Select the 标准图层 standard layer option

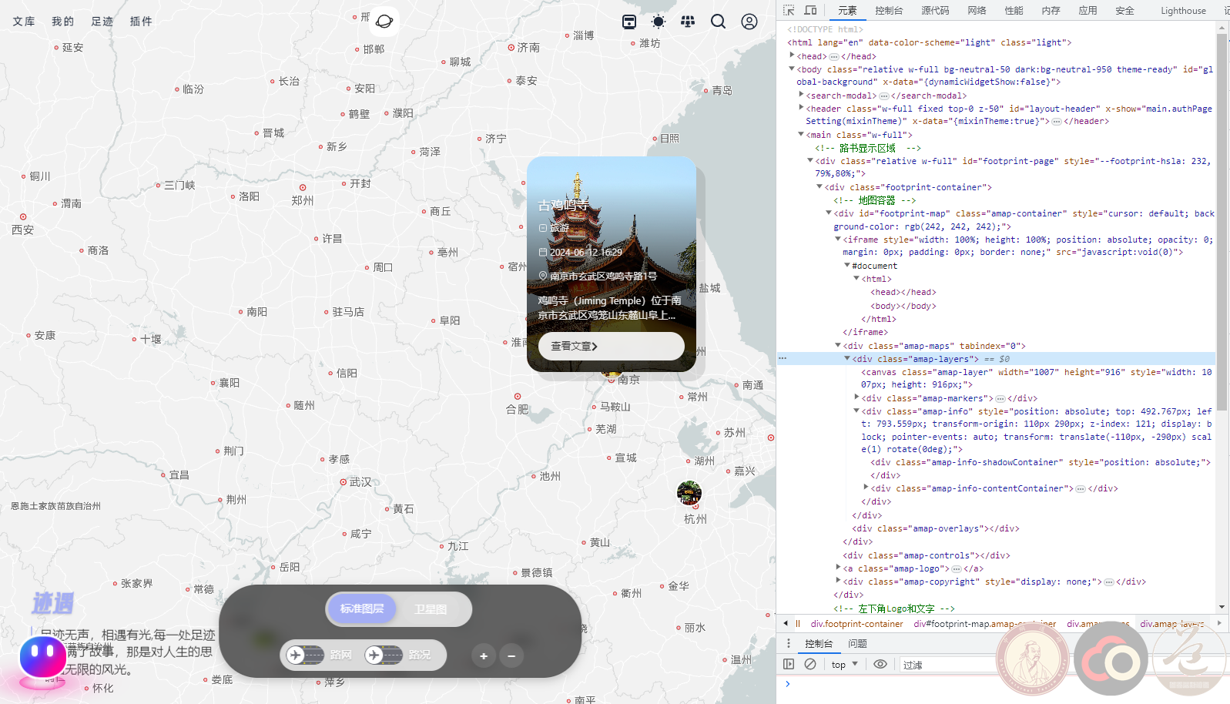point(362,609)
